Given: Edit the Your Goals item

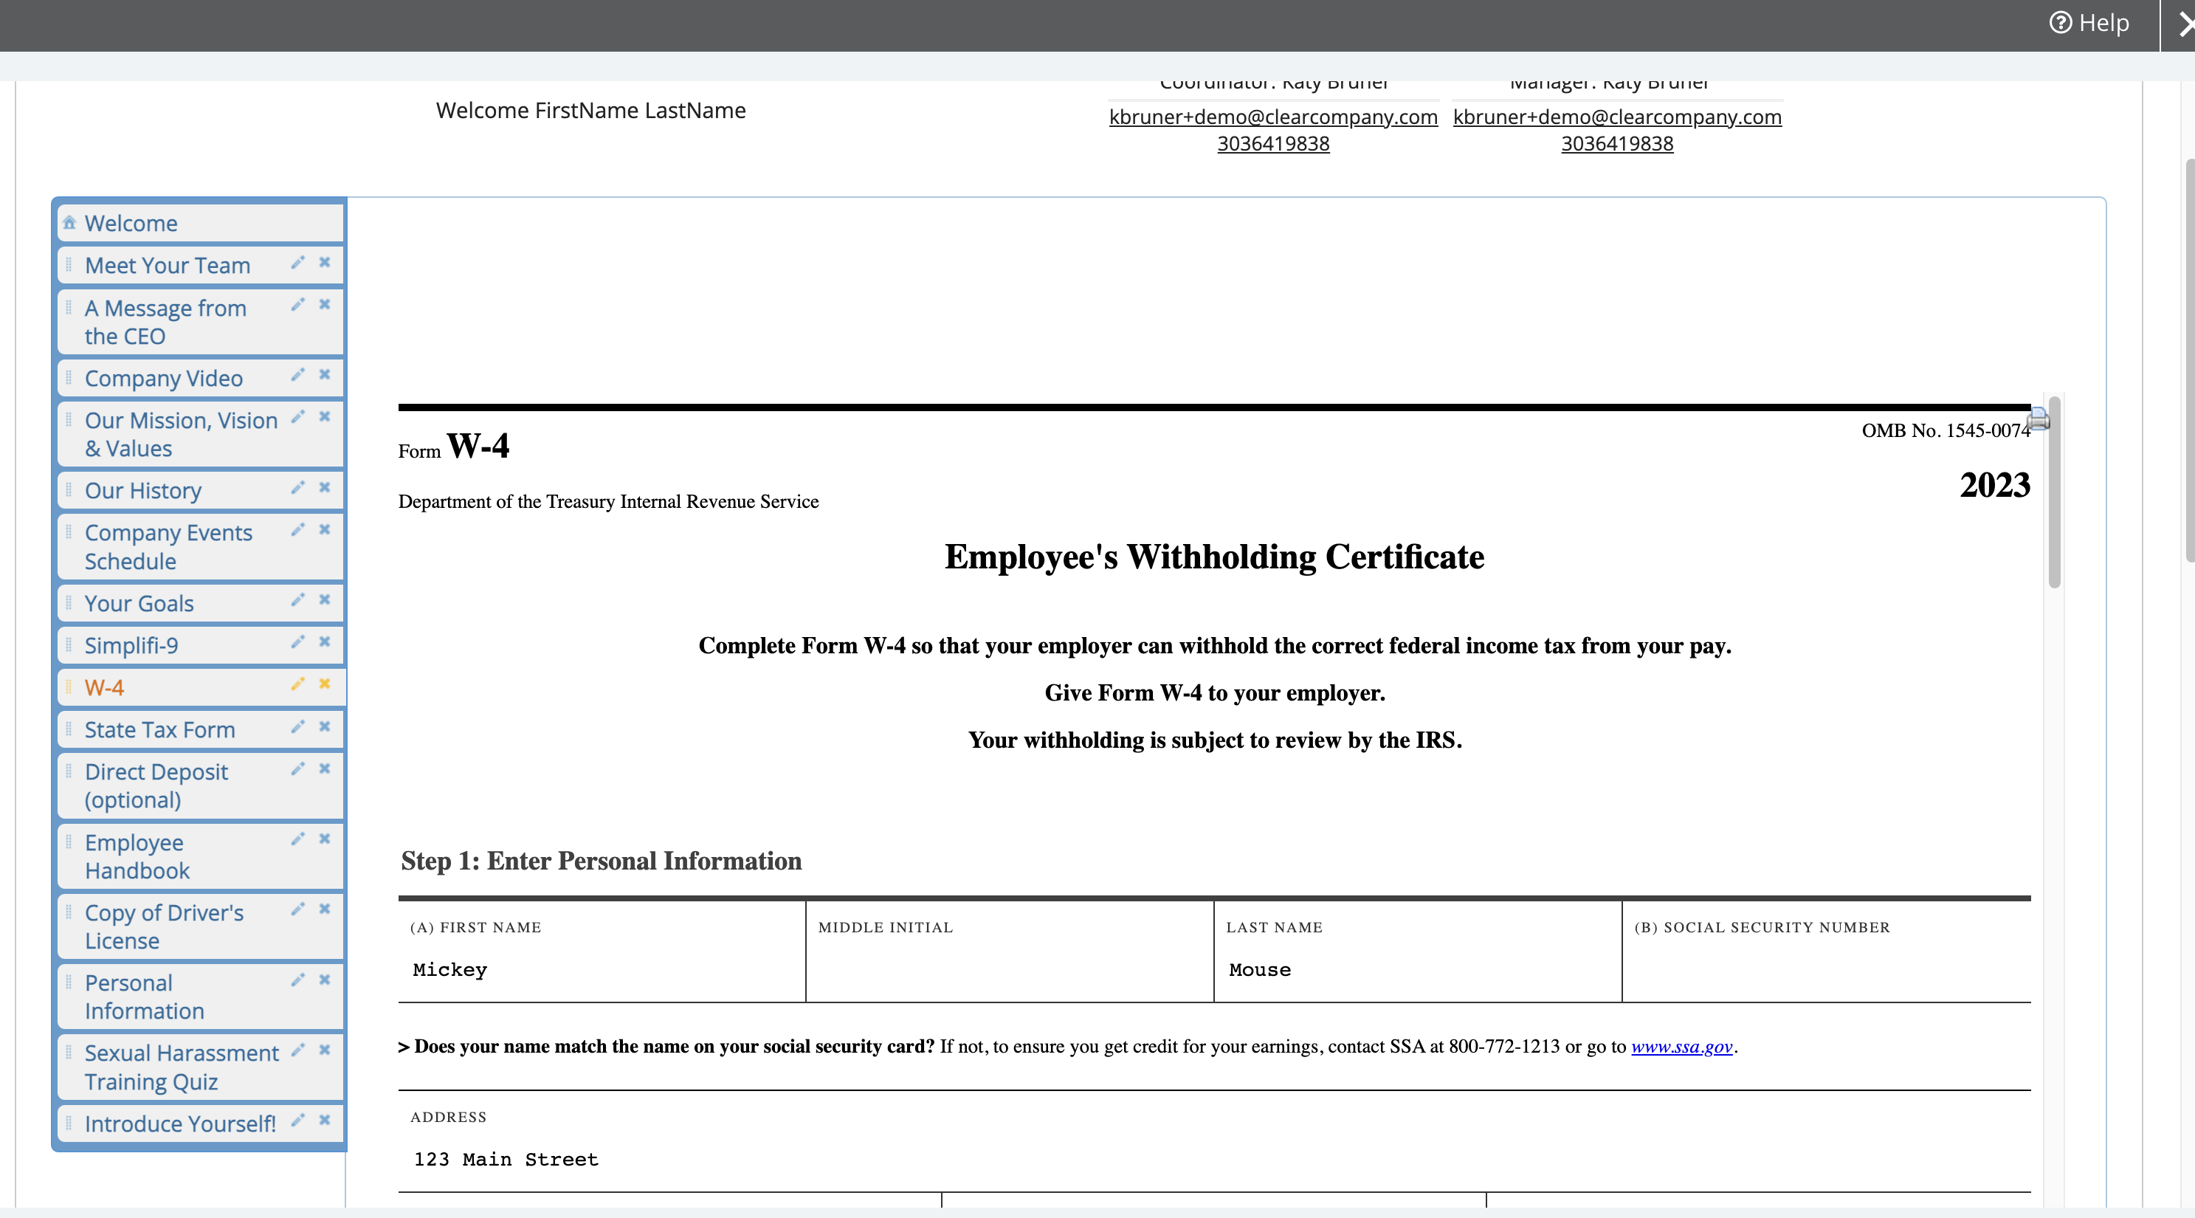Looking at the screenshot, I should [x=297, y=600].
